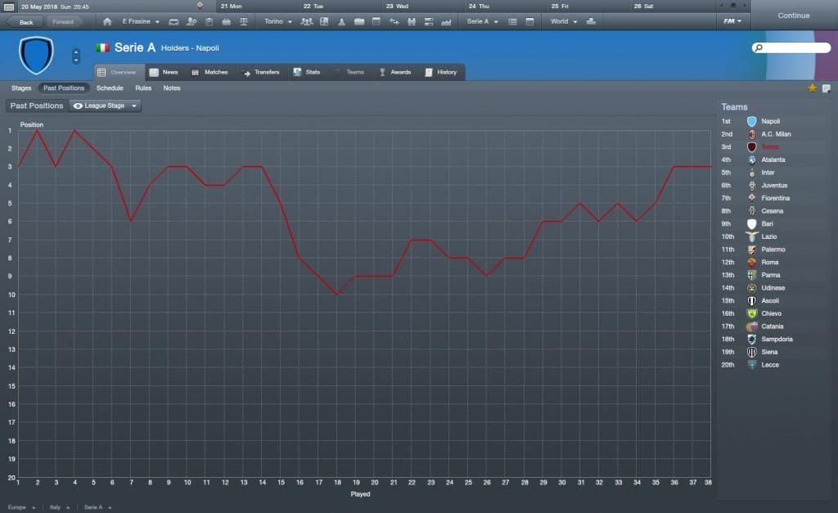Click the Continue button

click(x=794, y=16)
